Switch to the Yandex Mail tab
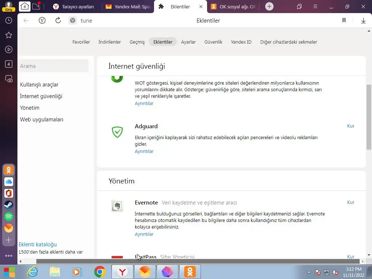 (x=128, y=7)
